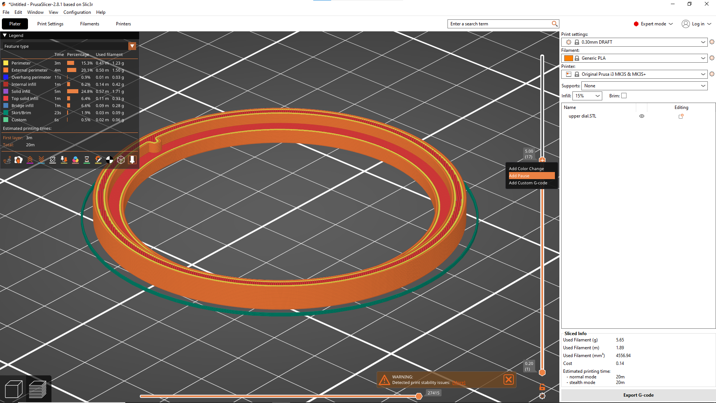The image size is (716, 403).
Task: Click upper dial.STL editing icon
Action: coord(681,116)
